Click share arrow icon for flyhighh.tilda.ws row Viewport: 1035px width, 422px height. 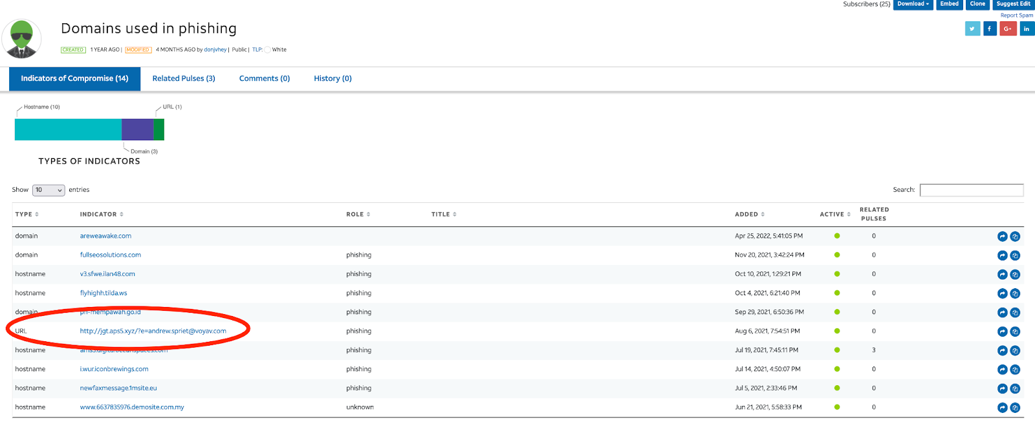pyautogui.click(x=1003, y=293)
